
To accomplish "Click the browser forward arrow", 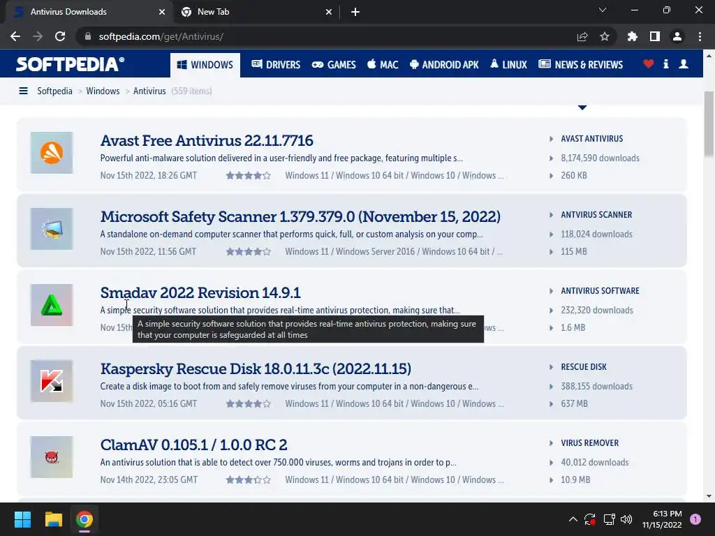I will [x=38, y=36].
